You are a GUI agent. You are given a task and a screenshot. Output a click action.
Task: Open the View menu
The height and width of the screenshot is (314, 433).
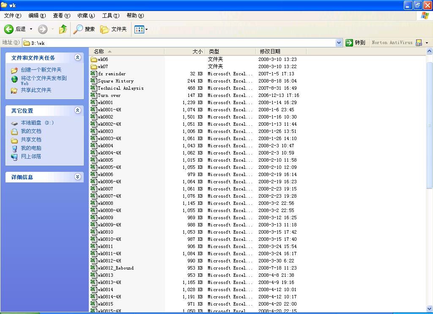point(62,16)
